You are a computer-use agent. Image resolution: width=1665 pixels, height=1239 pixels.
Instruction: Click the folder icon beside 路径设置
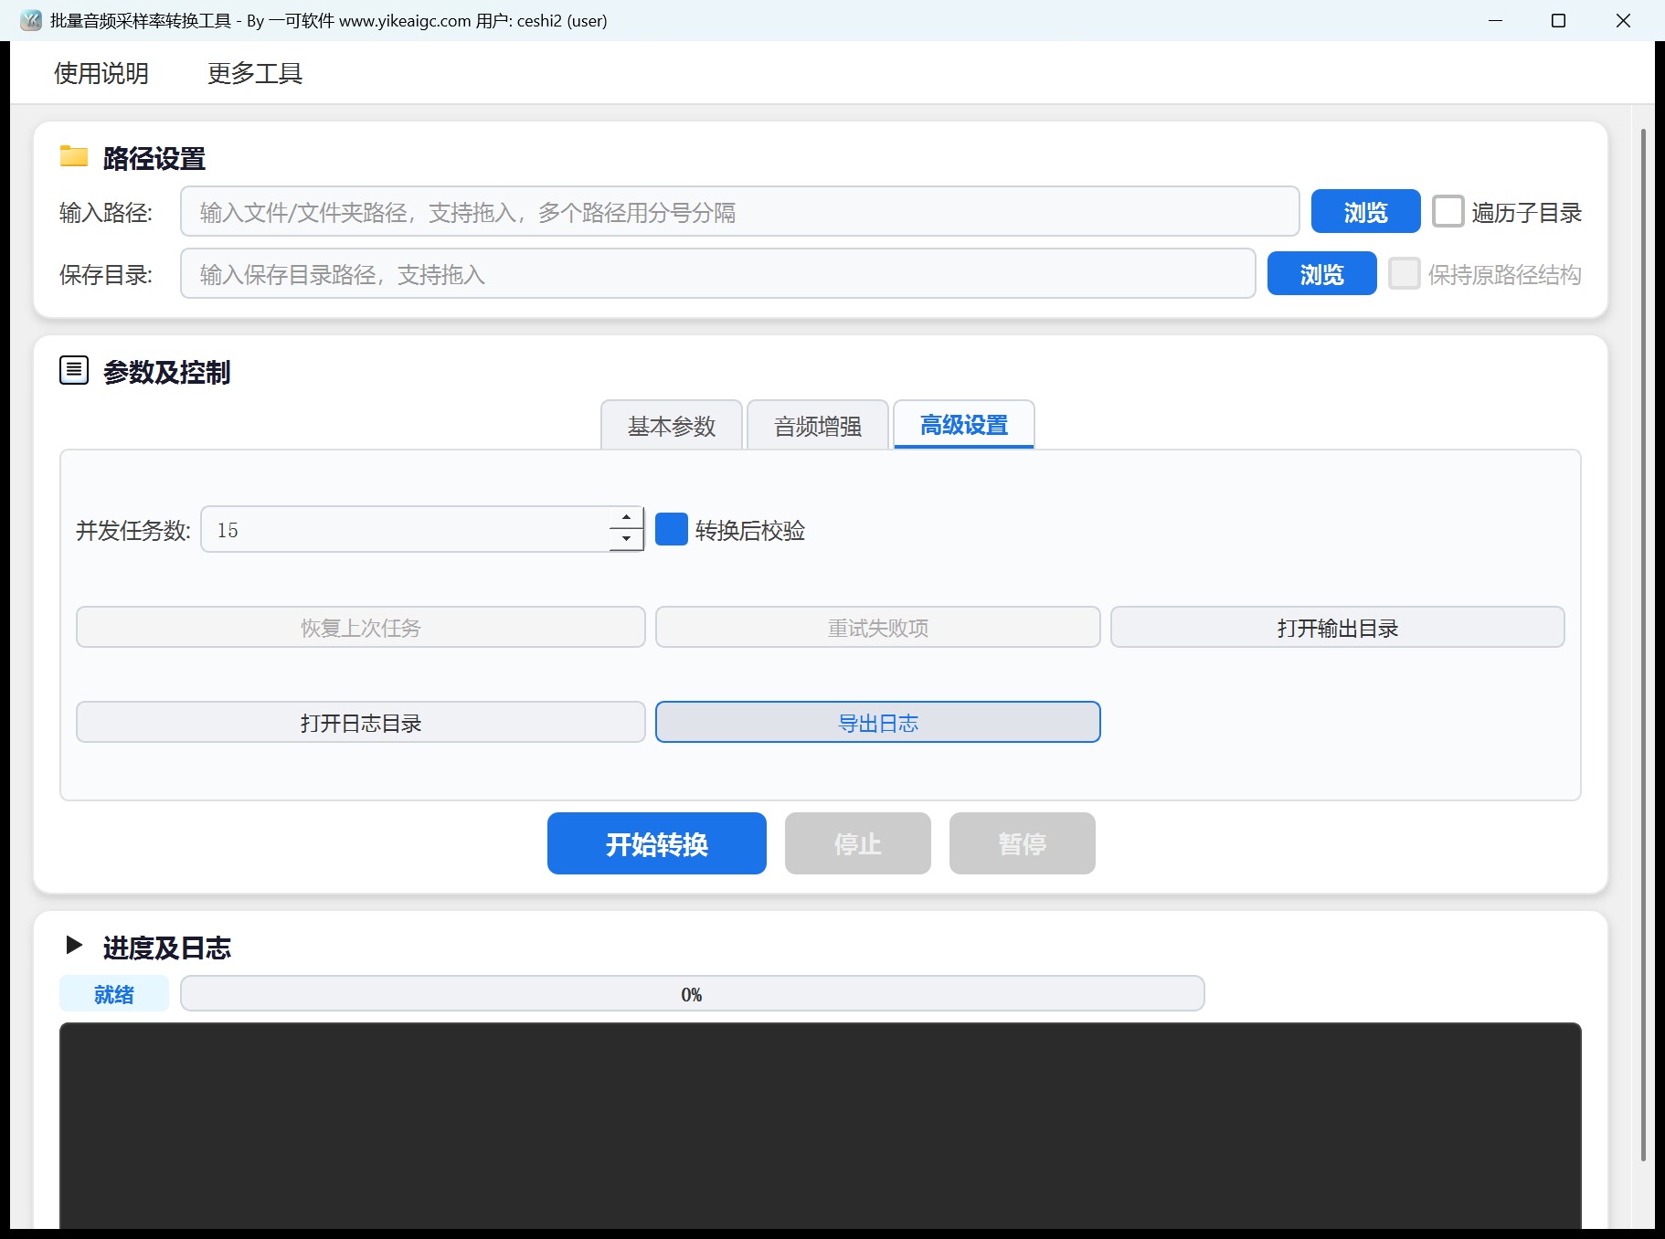click(x=74, y=156)
